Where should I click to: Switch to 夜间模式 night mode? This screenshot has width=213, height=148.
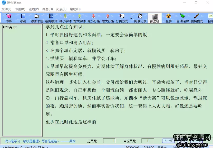pyautogui.click(x=51, y=18)
